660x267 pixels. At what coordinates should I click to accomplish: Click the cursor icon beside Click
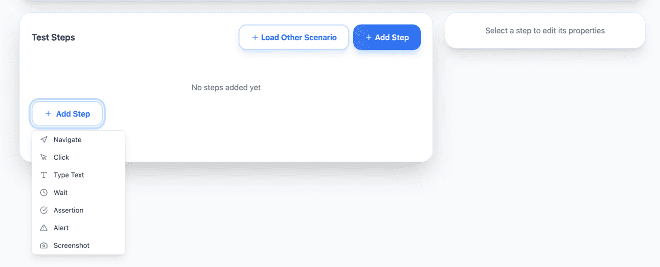click(44, 157)
